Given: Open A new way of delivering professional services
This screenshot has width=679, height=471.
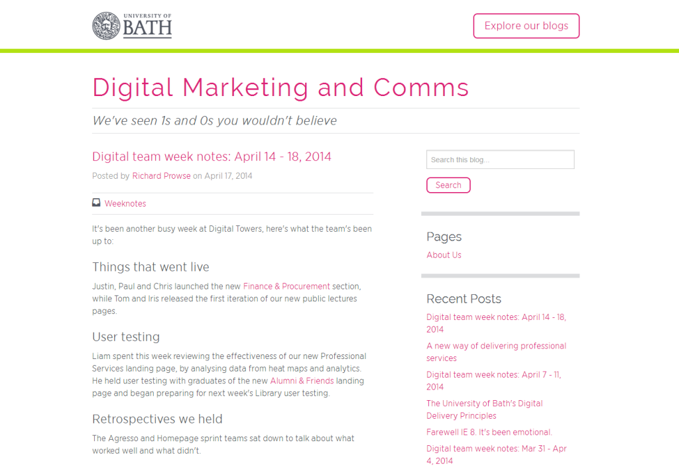Looking at the screenshot, I should coord(496,352).
